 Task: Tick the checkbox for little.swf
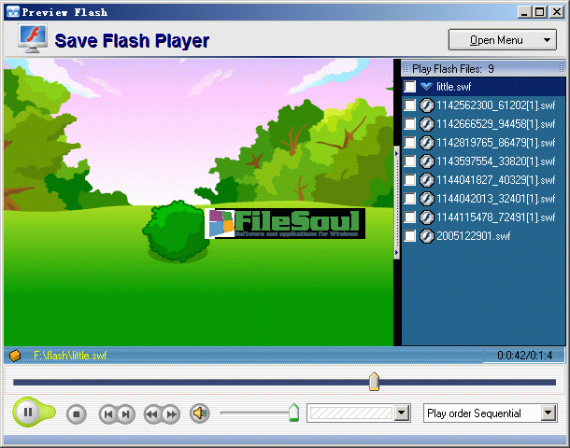[410, 87]
